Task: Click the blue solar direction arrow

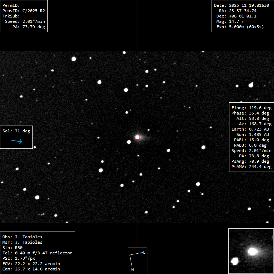Action: pyautogui.click(x=16, y=141)
